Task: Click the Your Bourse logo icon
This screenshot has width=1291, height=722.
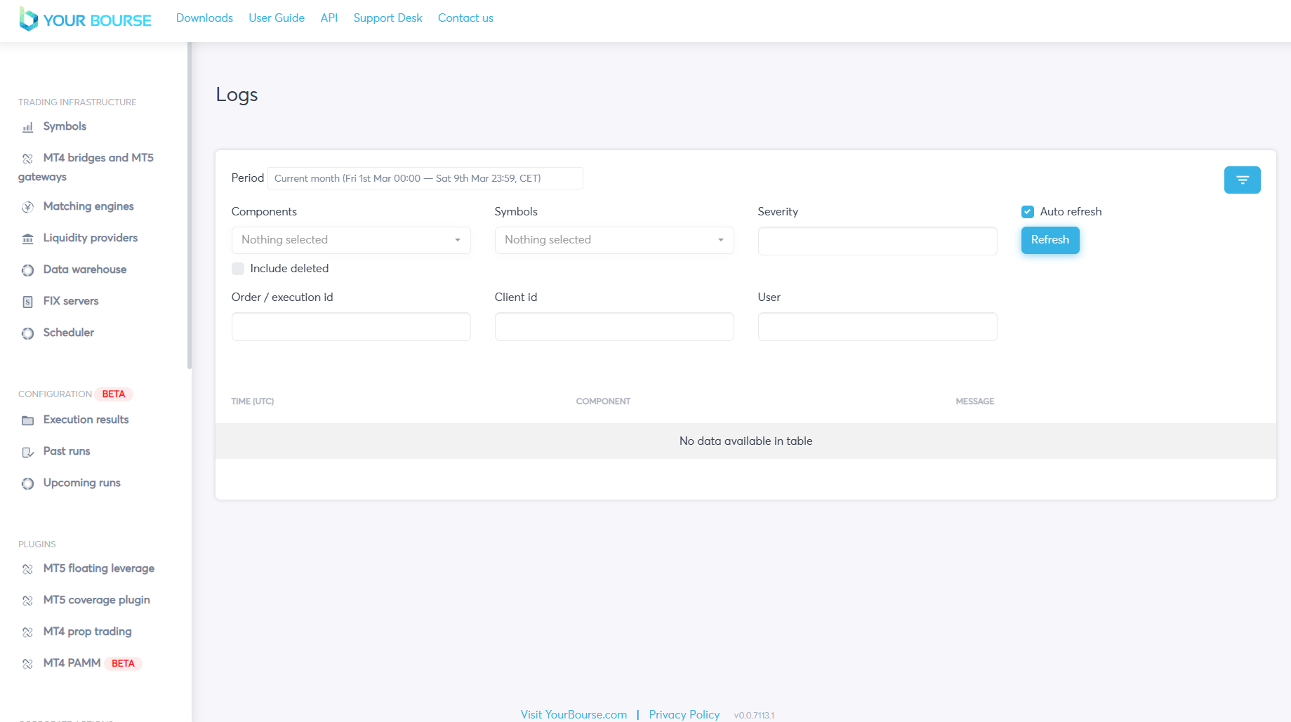Action: (x=28, y=19)
